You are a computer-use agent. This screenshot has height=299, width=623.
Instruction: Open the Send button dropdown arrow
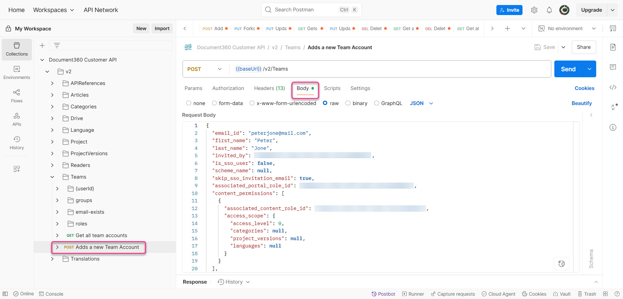(x=590, y=69)
